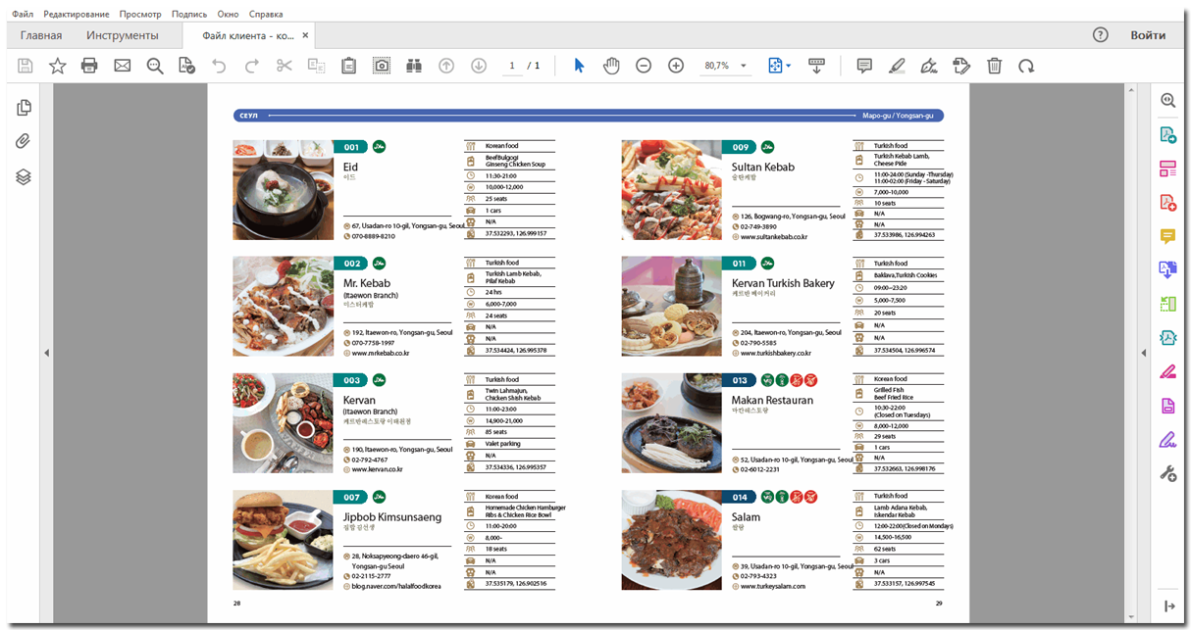The width and height of the screenshot is (1191, 630).
Task: Open the attachments paperclip panel
Action: 25,141
